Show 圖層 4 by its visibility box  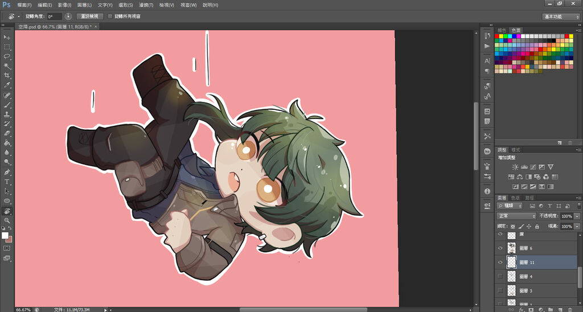[500, 276]
